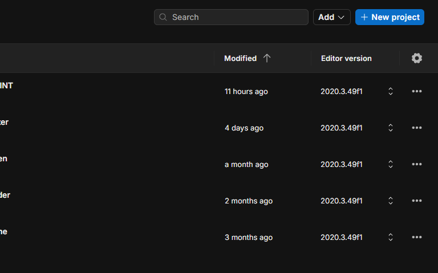This screenshot has width=438, height=273.
Task: Click 2020.3.49f1 in the 11 hours ago row
Action: [x=342, y=92]
